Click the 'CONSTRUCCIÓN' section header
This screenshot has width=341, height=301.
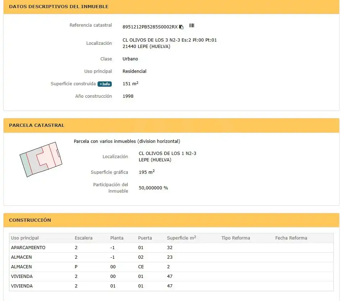coord(30,220)
